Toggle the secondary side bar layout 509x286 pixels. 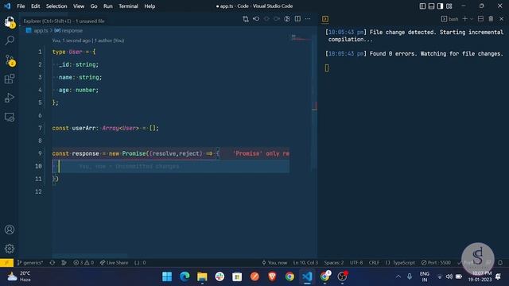[x=440, y=6]
